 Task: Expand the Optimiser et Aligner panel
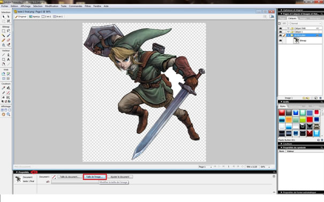(281, 10)
